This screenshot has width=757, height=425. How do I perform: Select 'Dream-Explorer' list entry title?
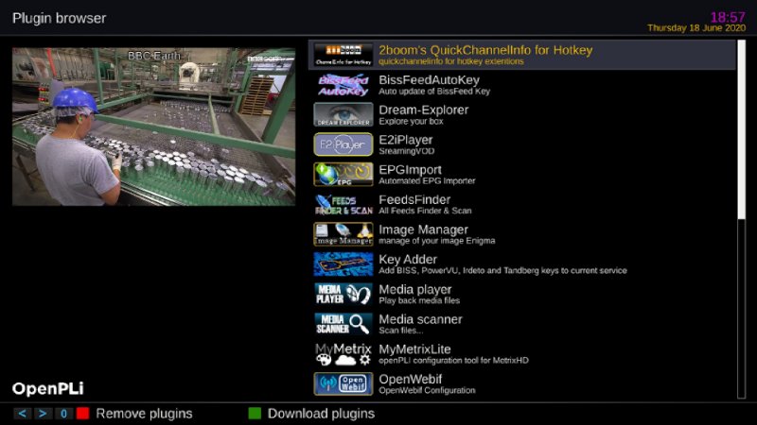click(x=423, y=110)
